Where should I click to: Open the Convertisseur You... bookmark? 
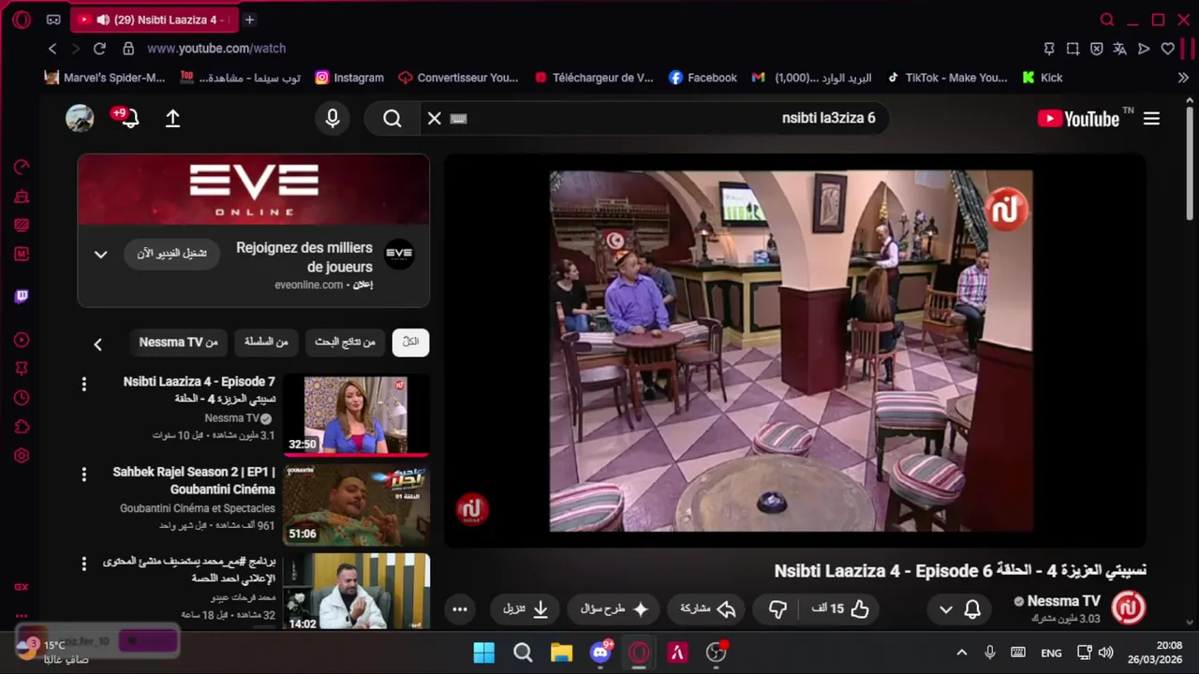pos(458,78)
